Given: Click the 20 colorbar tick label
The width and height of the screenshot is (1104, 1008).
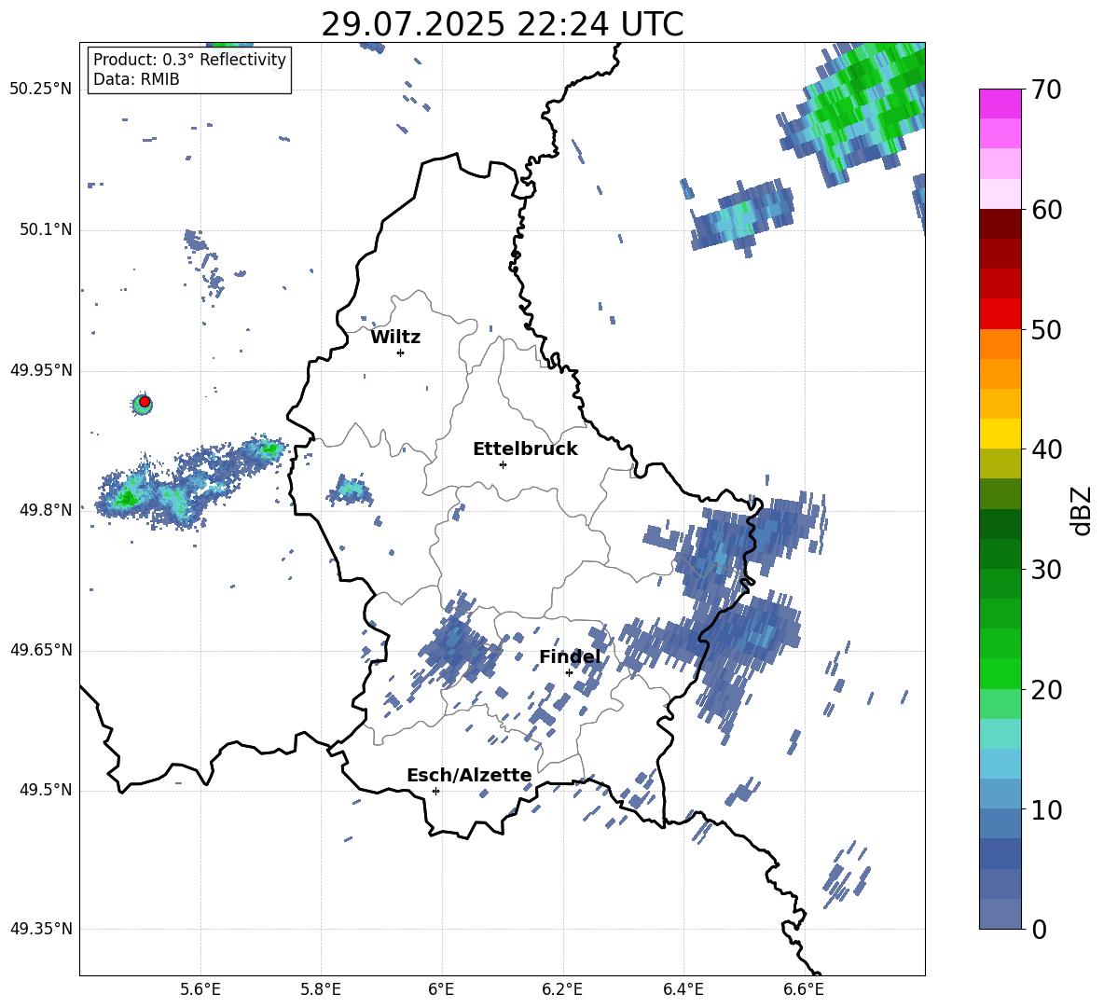Looking at the screenshot, I should [x=1046, y=690].
